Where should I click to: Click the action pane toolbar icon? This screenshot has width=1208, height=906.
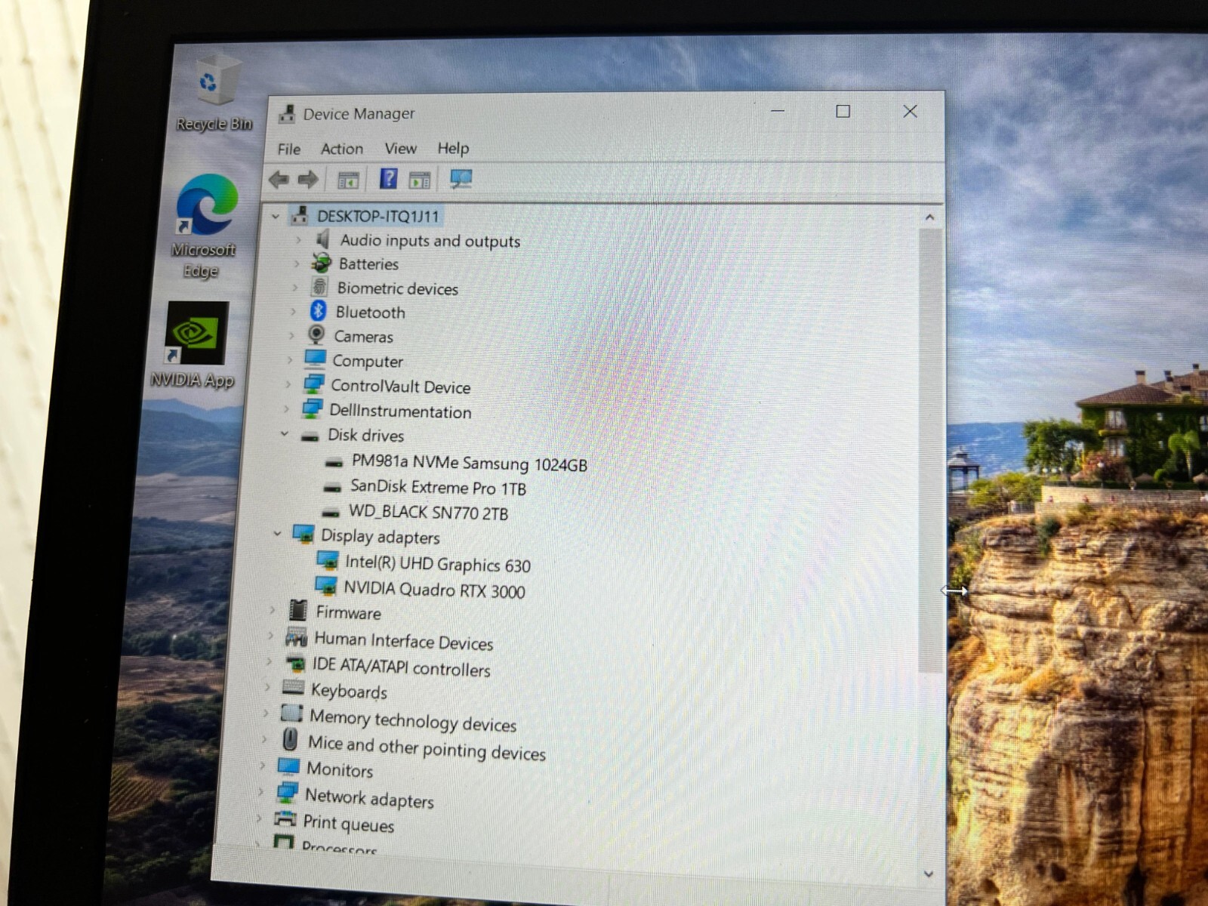[x=420, y=180]
